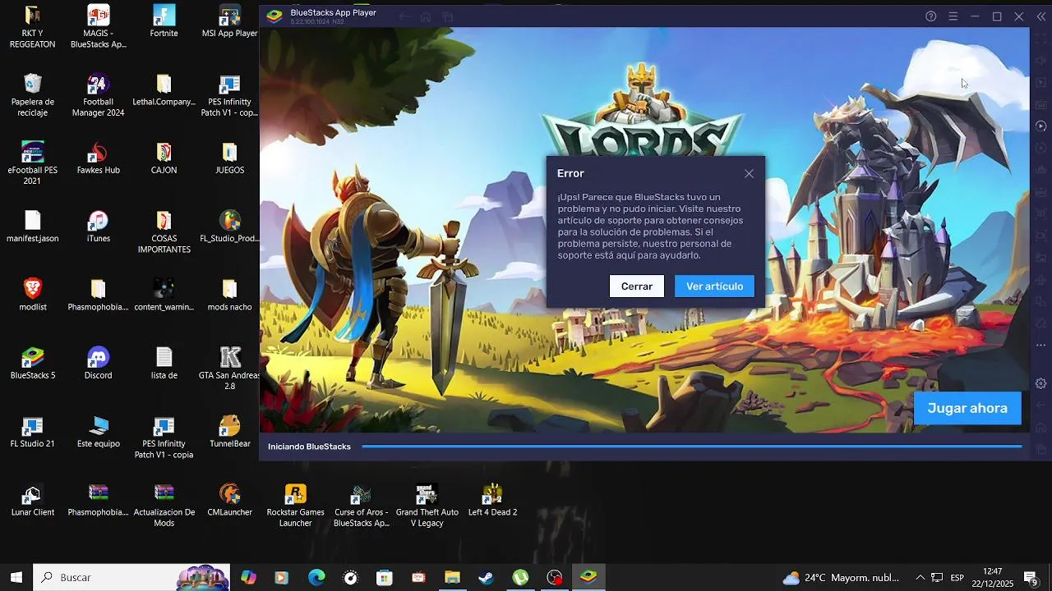The height and width of the screenshot is (591, 1052).
Task: Switch to BlueStacks taskbar button
Action: [x=588, y=577]
